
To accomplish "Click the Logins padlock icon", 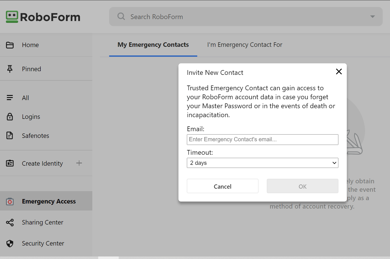I will (10, 117).
